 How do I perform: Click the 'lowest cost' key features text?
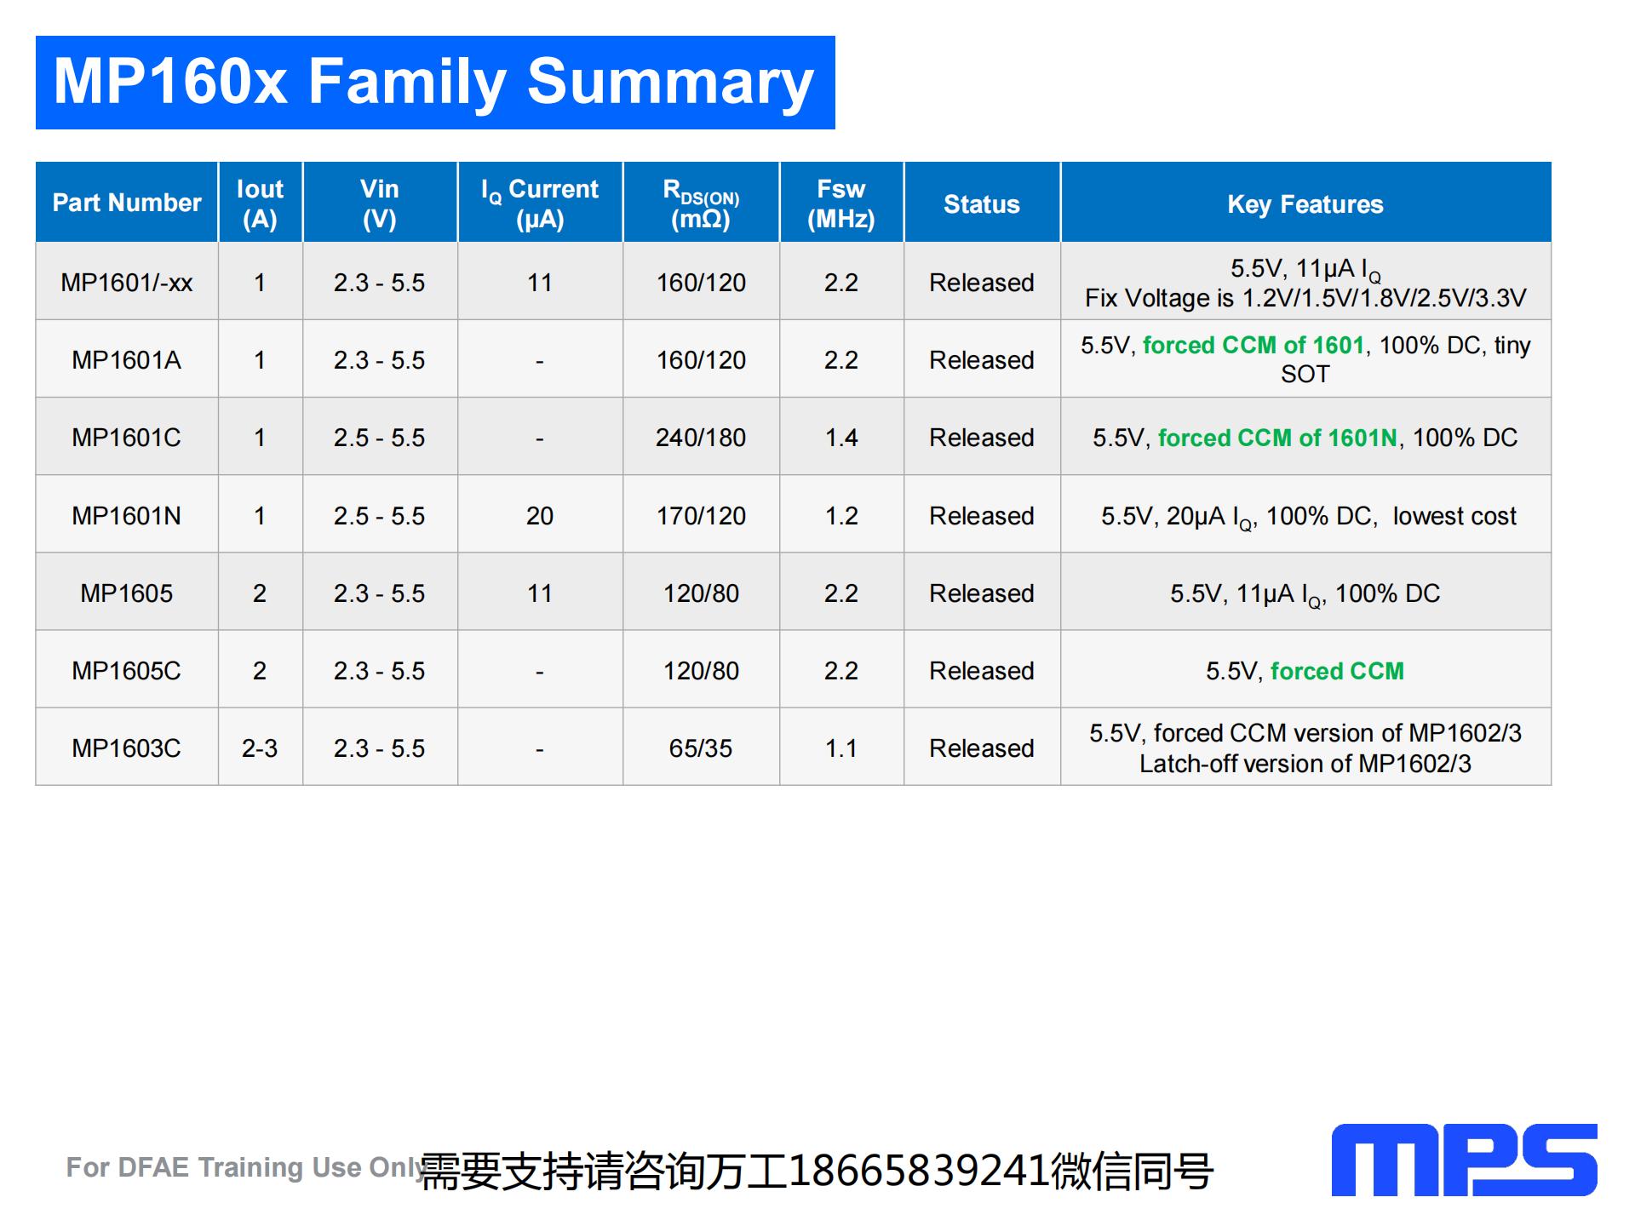click(1454, 516)
